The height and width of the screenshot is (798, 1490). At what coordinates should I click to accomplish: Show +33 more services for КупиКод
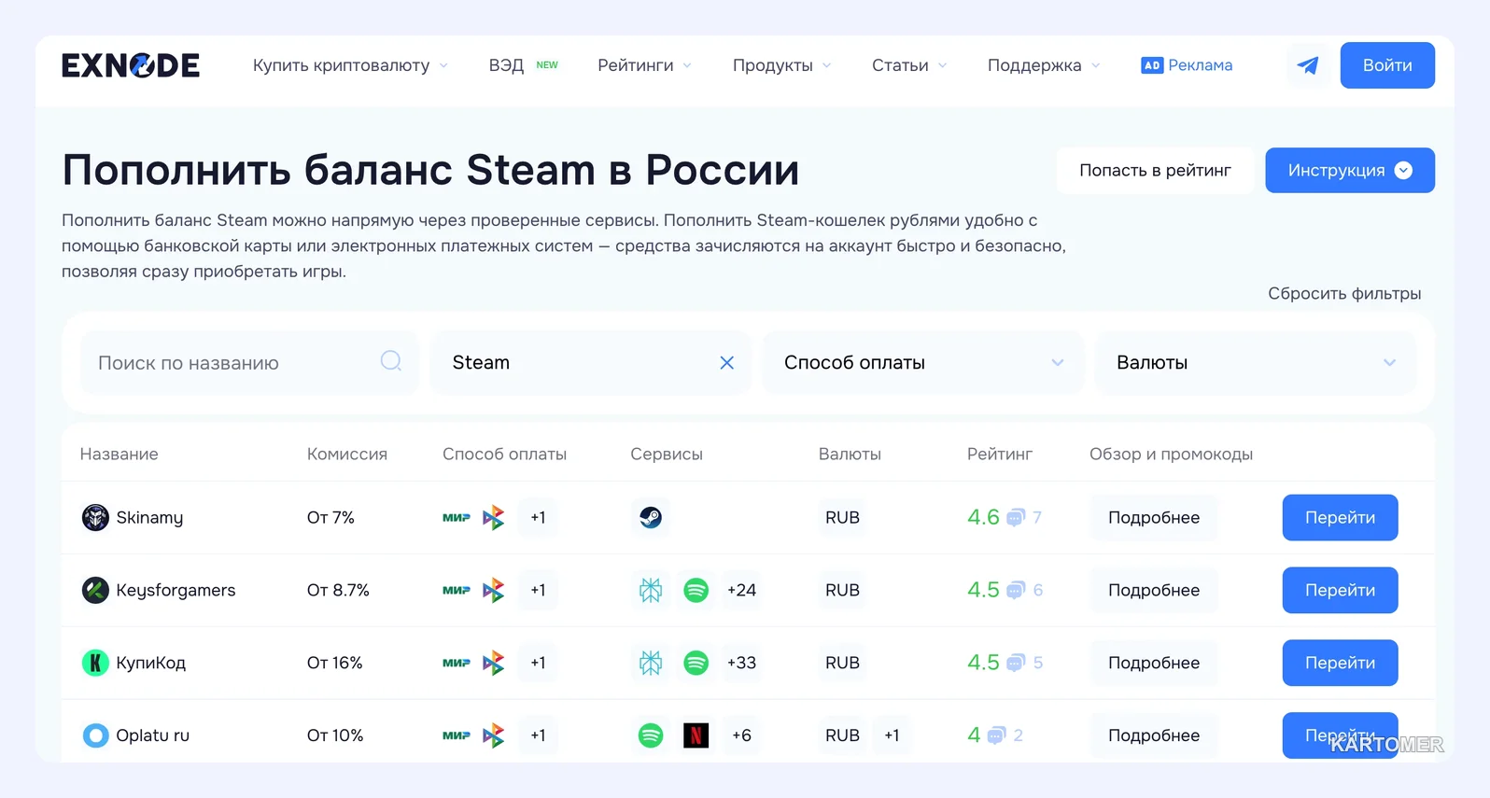(x=741, y=663)
